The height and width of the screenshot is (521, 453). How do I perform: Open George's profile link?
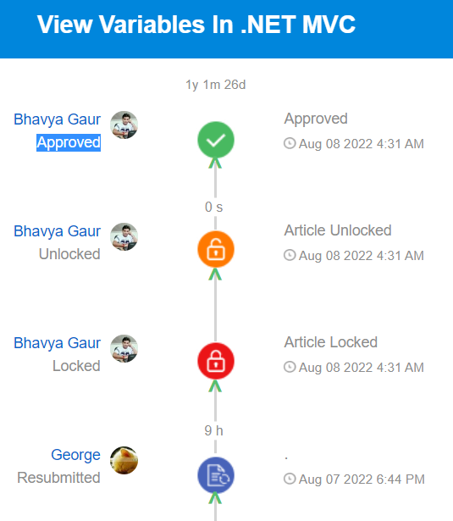[75, 455]
